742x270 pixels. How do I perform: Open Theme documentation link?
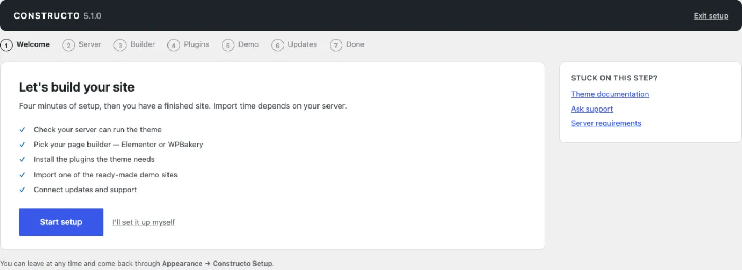610,94
